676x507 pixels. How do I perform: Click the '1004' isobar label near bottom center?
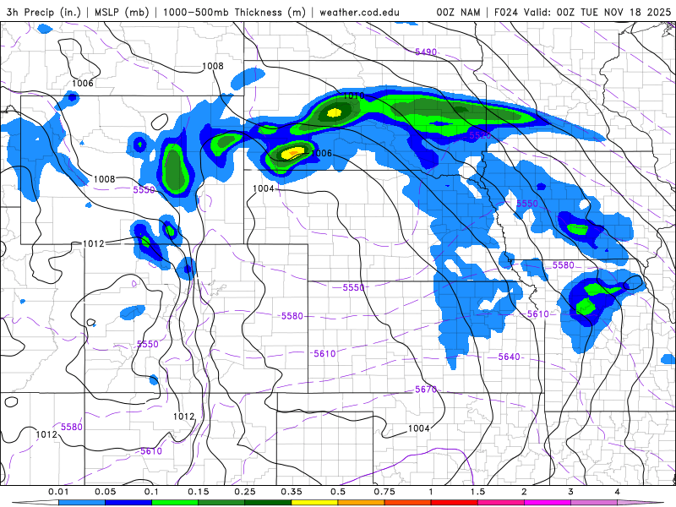418,428
